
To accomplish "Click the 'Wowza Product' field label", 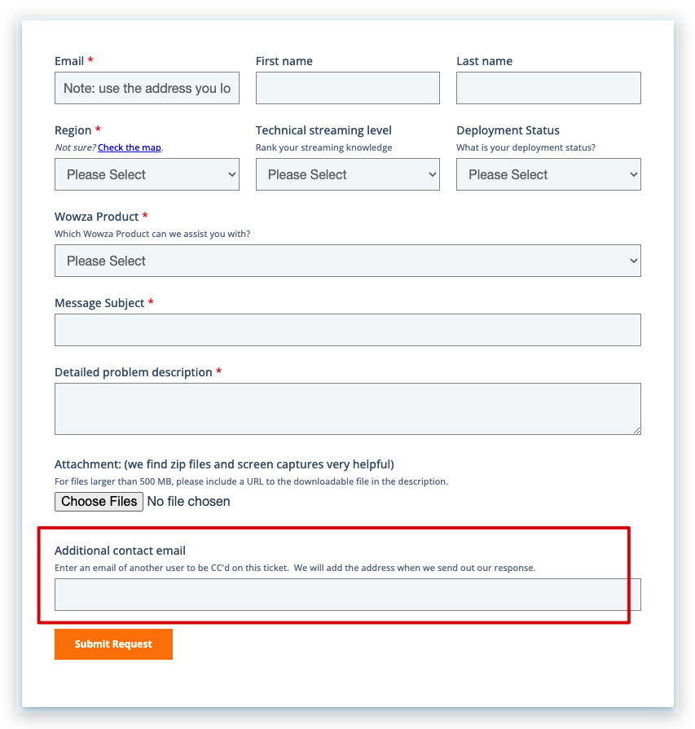I will point(96,217).
